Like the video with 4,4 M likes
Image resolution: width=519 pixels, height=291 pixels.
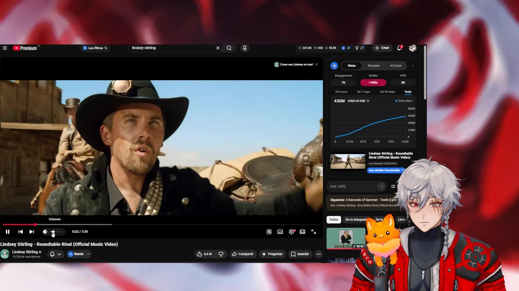tap(204, 254)
